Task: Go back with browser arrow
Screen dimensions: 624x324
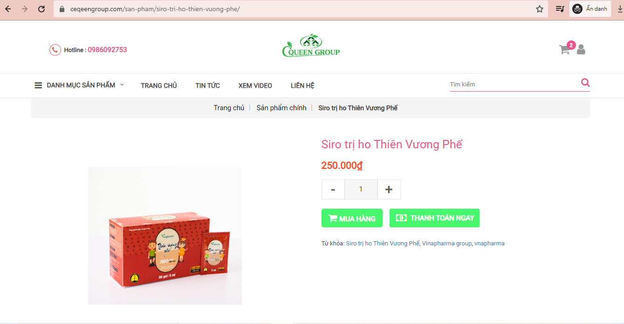Action: point(8,9)
